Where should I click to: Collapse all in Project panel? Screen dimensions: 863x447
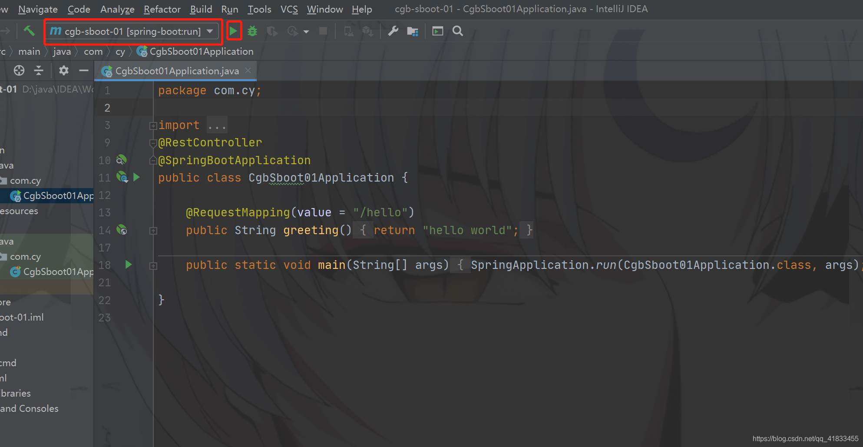39,70
